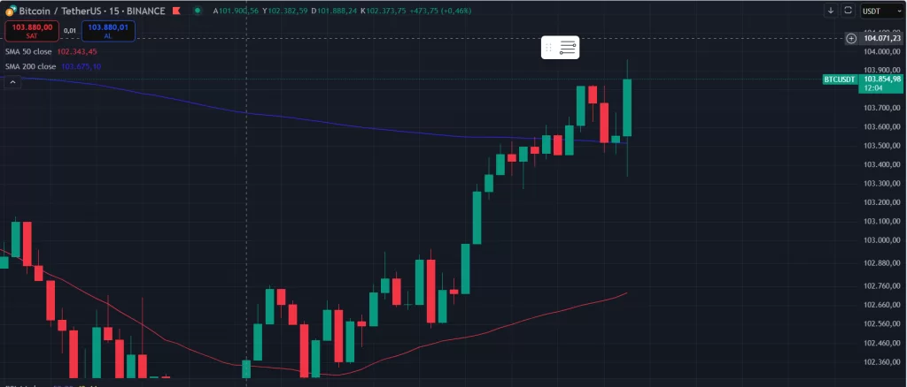The width and height of the screenshot is (907, 387).
Task: Click the drag handle dots on floating toolbar
Action: click(549, 48)
